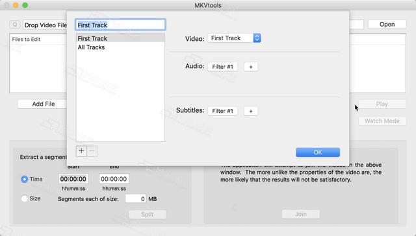416x236 pixels.
Task: Click the Watch Mode button
Action: click(382, 121)
